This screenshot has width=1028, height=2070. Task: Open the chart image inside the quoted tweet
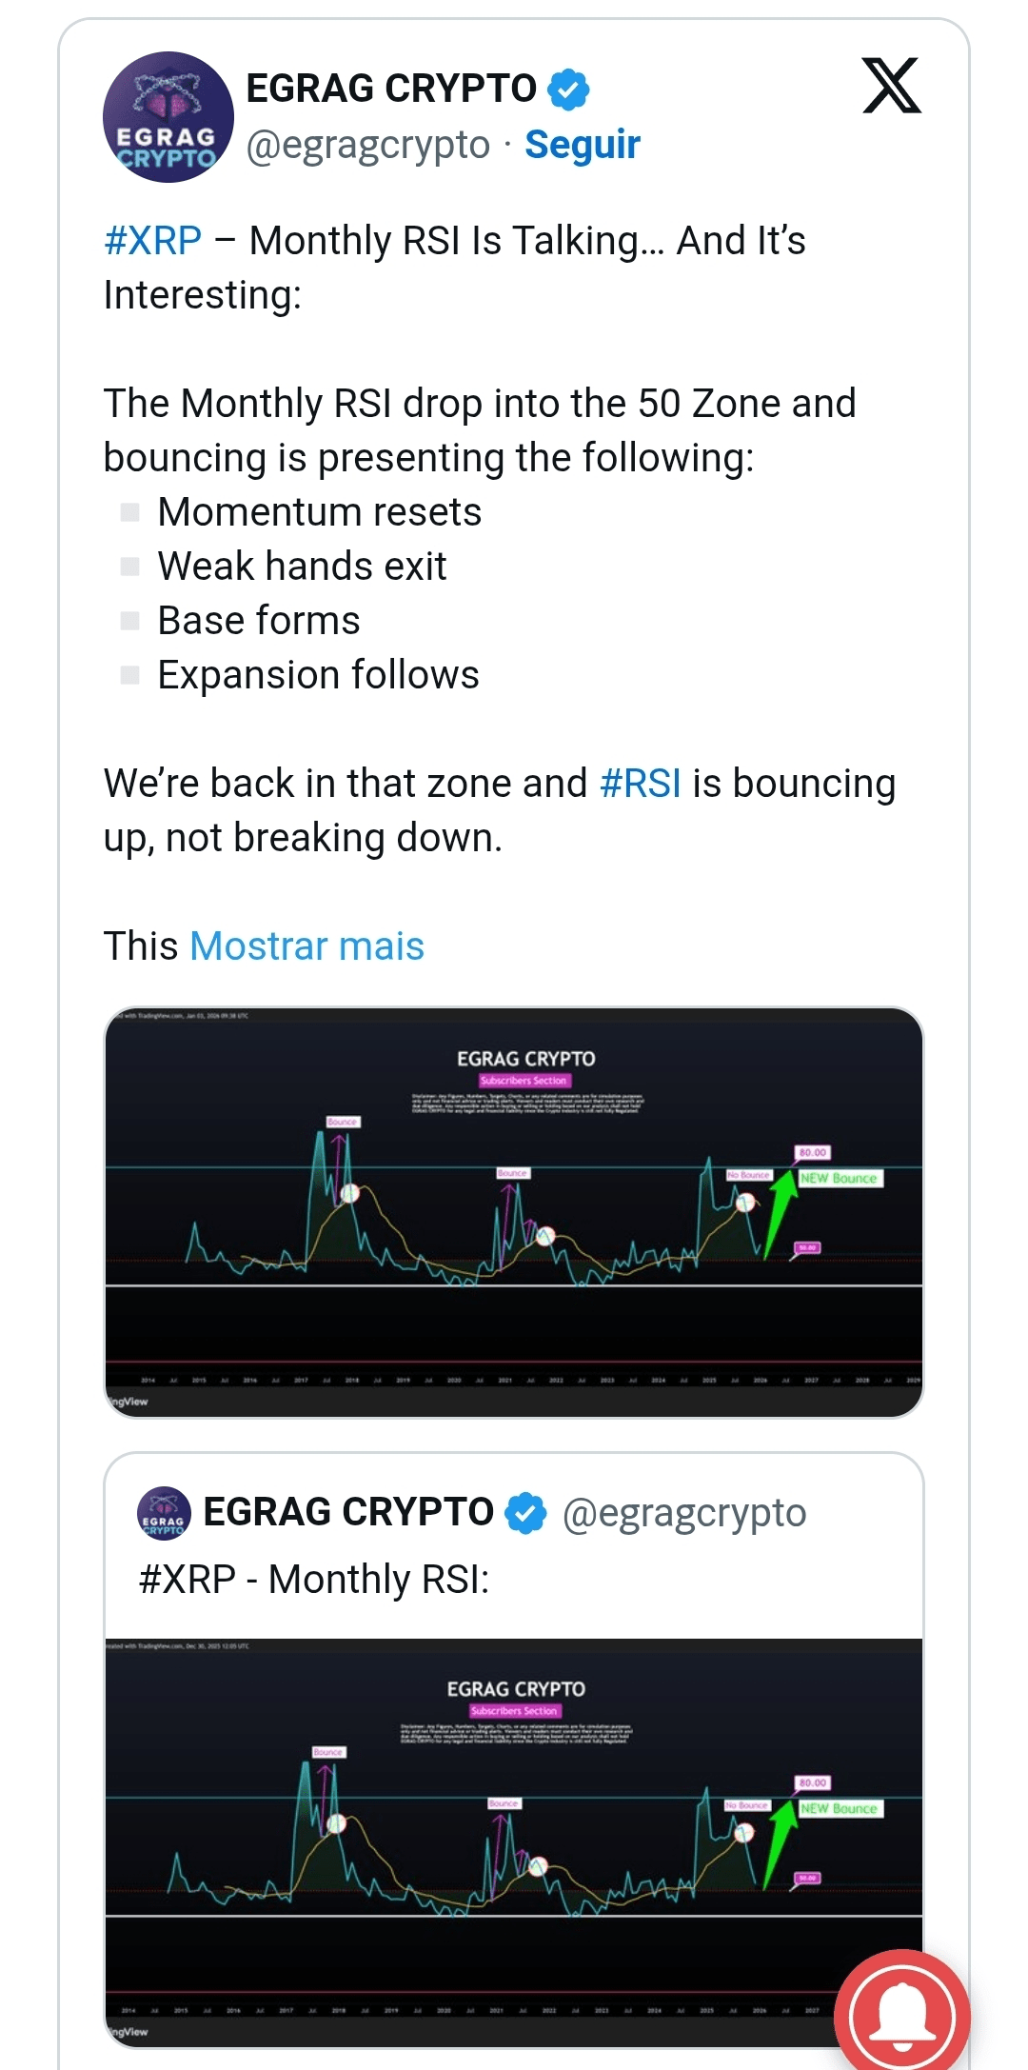tap(513, 1838)
